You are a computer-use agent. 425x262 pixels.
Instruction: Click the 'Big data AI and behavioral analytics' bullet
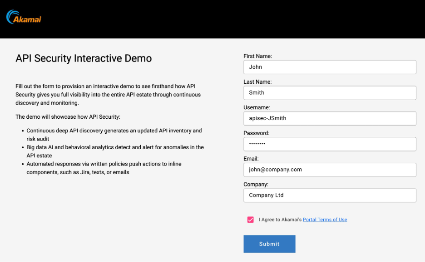(x=115, y=151)
